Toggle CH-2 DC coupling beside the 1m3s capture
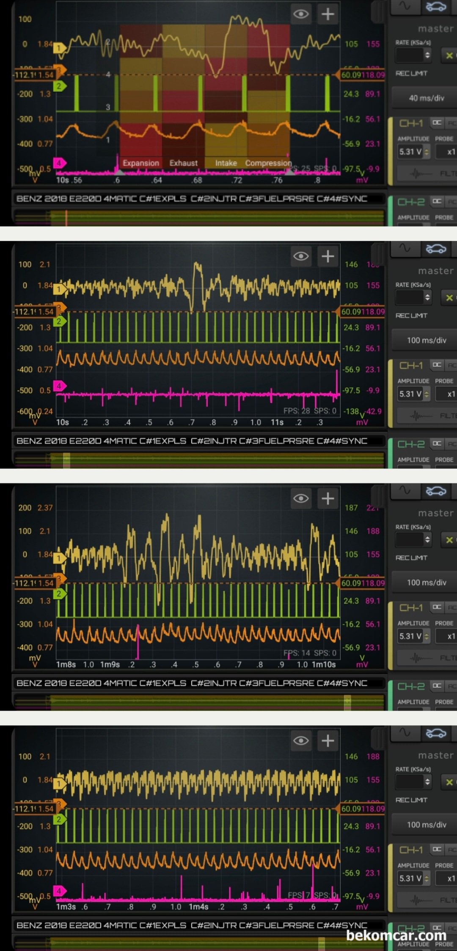The height and width of the screenshot is (951, 457). click(437, 928)
